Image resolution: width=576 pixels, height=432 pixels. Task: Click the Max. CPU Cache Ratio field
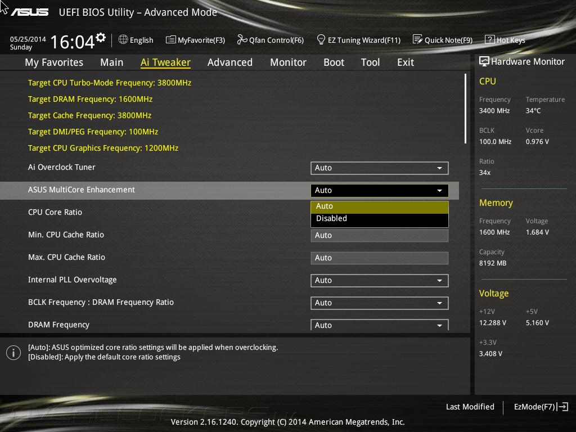(380, 258)
